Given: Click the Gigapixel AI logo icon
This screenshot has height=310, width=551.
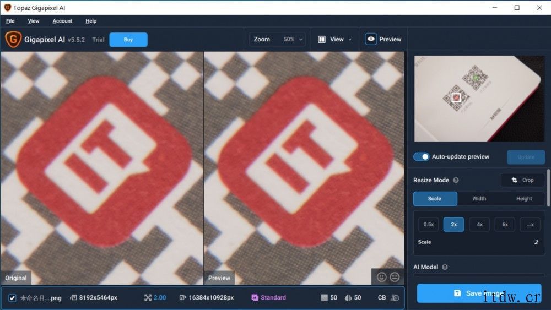Looking at the screenshot, I should tap(13, 39).
